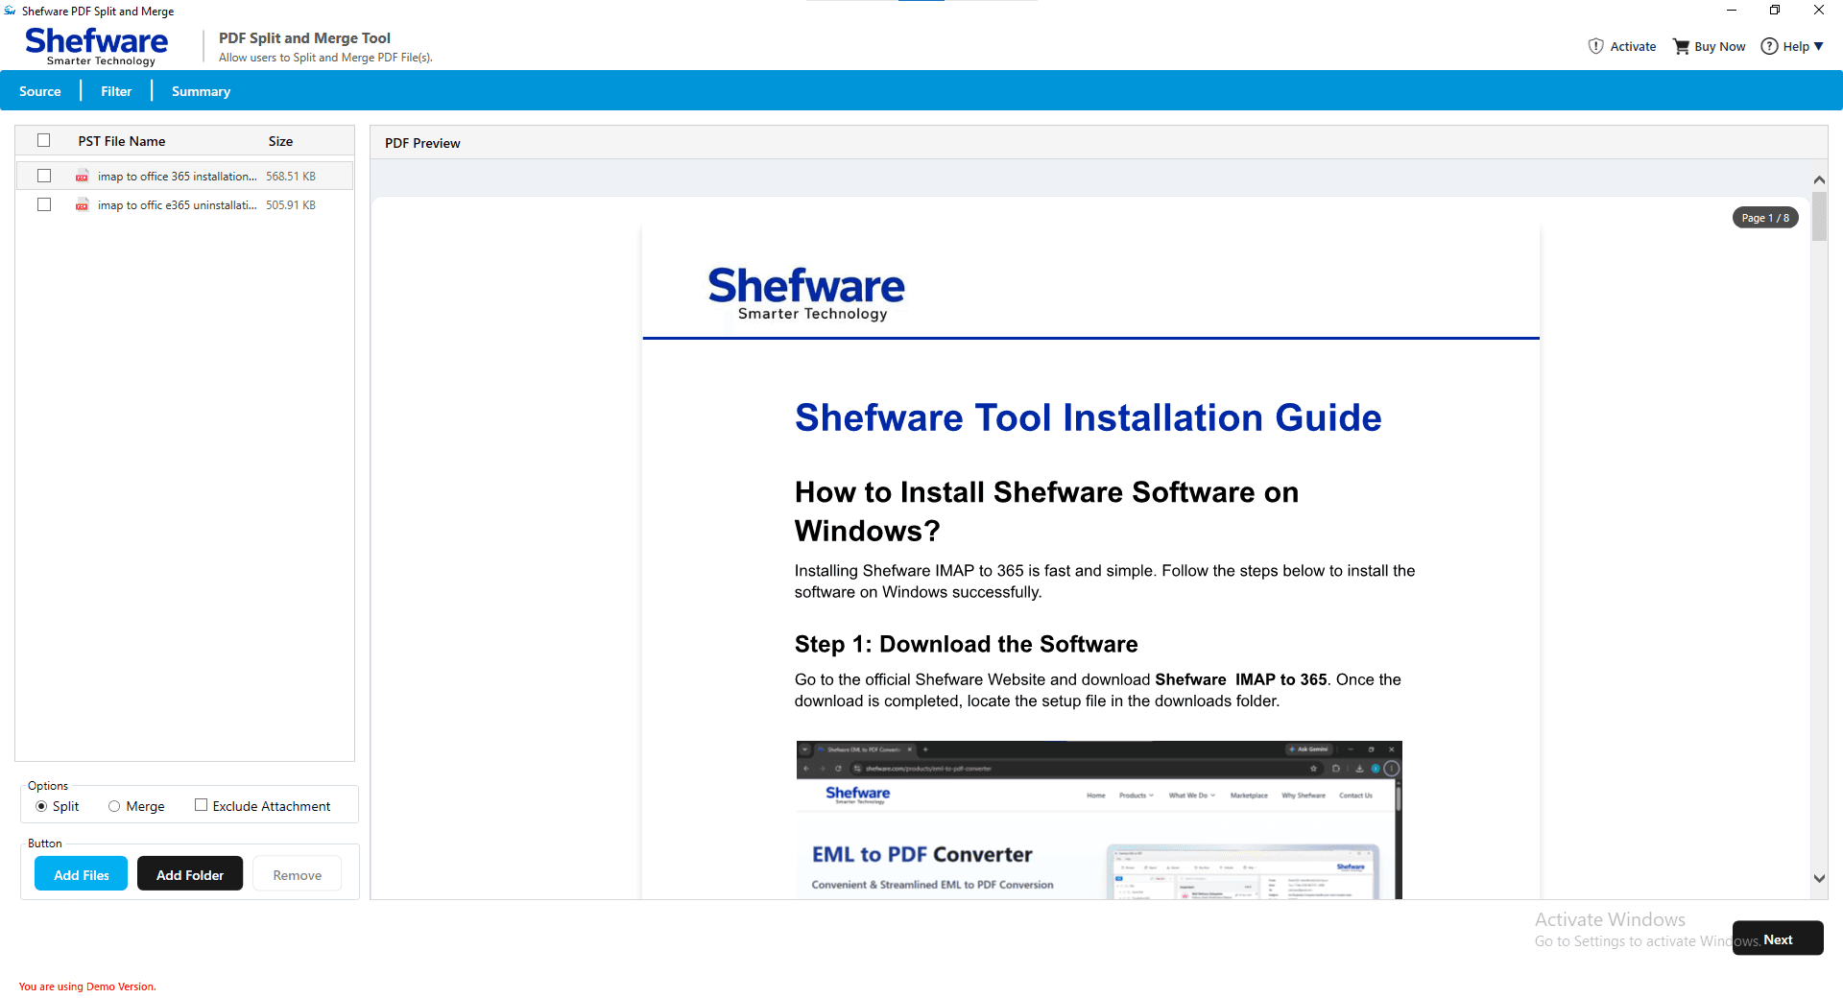Expand the Help dropdown arrow

click(1818, 46)
